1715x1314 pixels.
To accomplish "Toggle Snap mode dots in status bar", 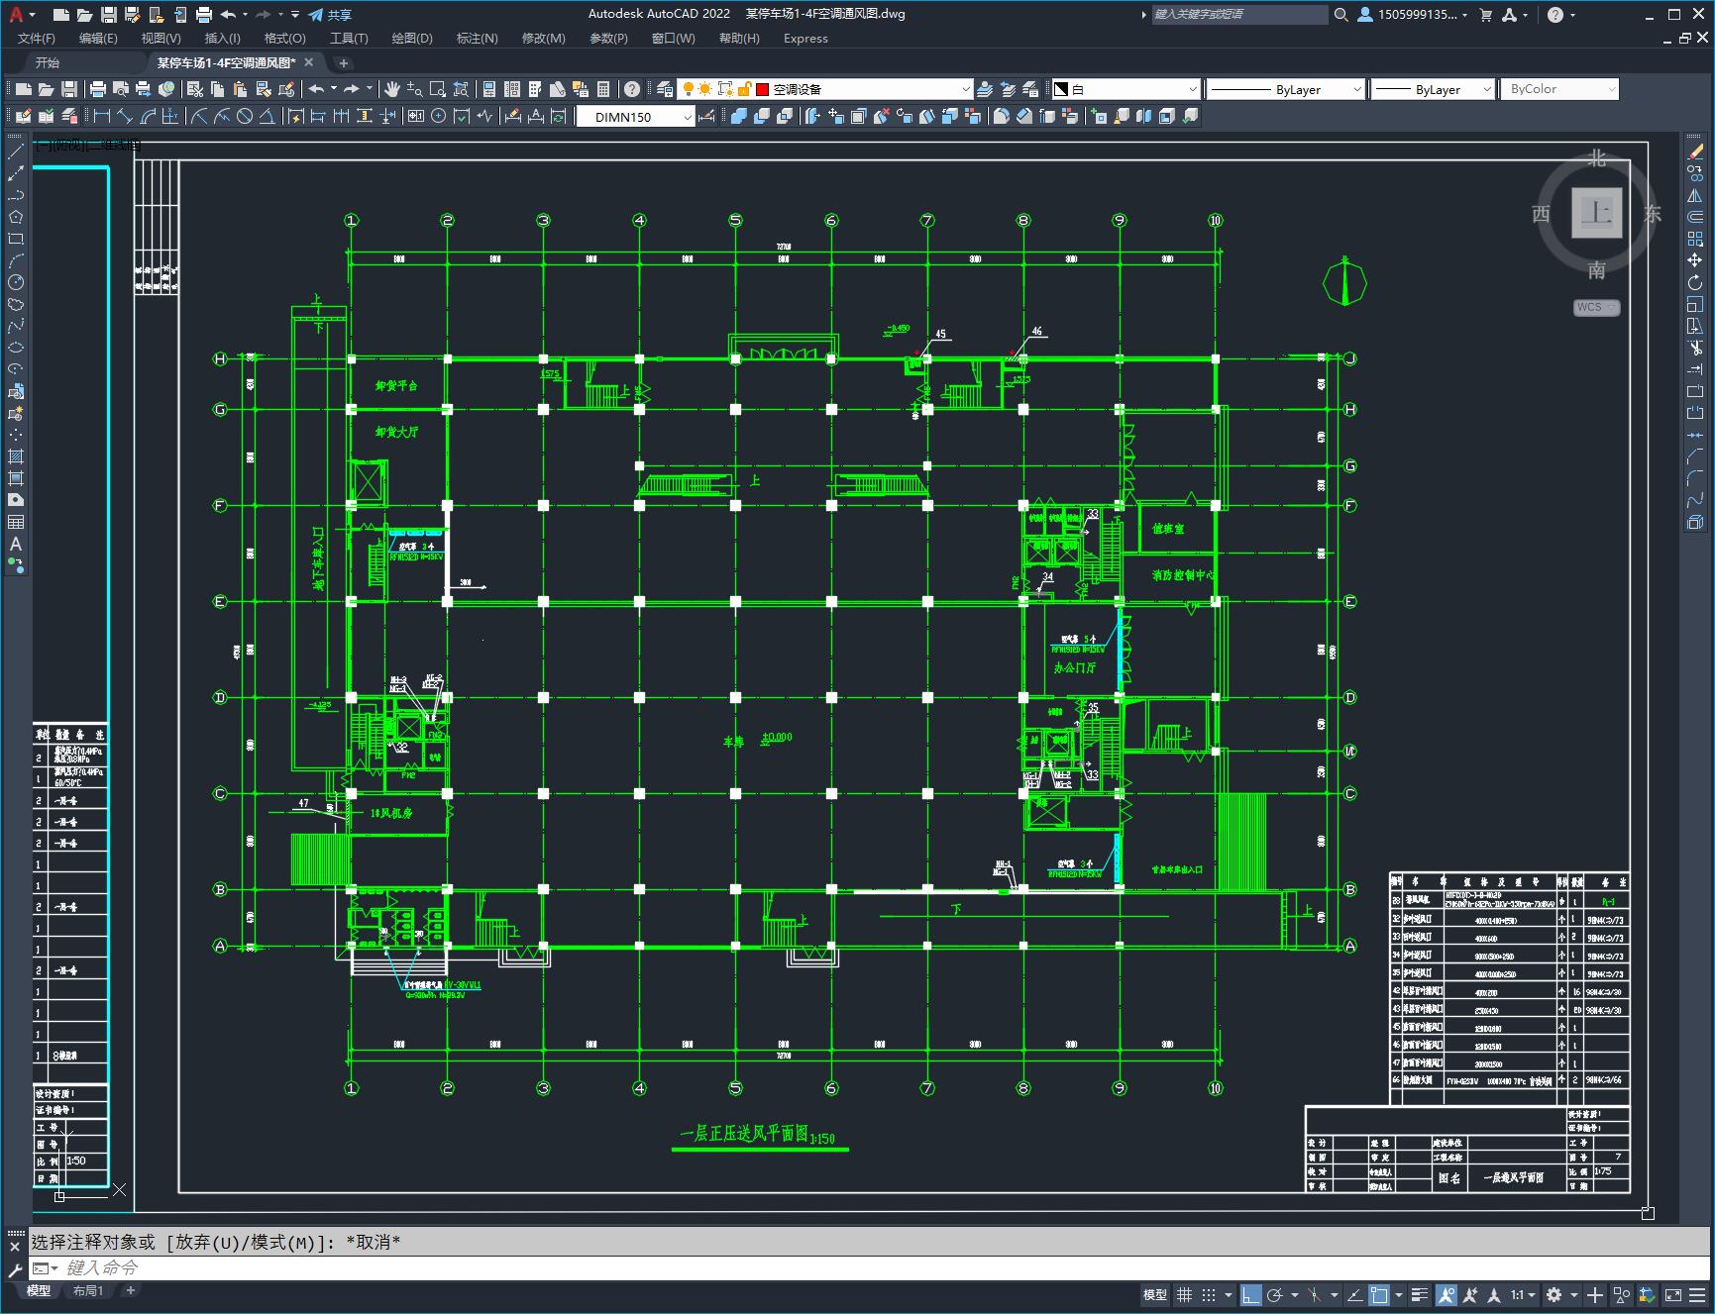I will point(1209,1294).
